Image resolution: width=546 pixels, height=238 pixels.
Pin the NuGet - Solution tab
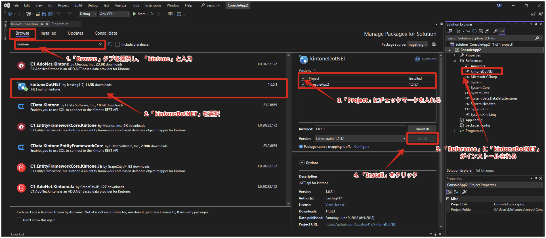[42, 24]
